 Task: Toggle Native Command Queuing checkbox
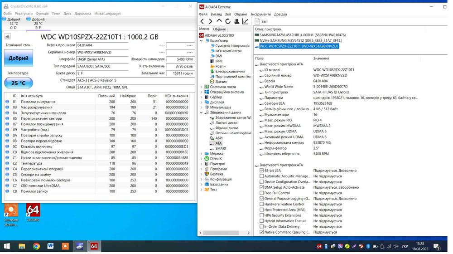coord(261,232)
